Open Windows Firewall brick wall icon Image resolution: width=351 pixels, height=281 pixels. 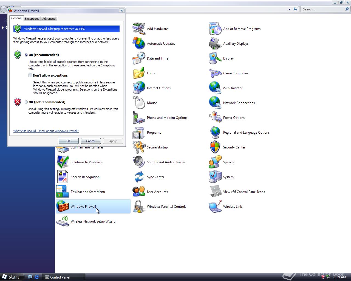coord(63,206)
